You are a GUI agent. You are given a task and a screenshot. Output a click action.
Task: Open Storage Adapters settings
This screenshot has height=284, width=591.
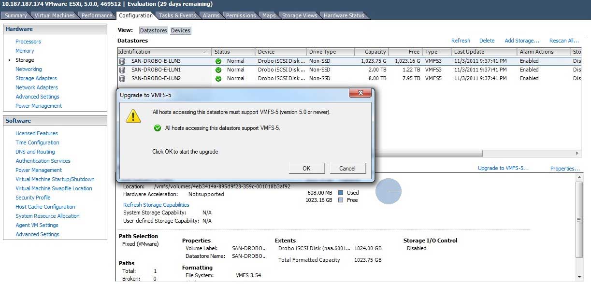tap(36, 78)
